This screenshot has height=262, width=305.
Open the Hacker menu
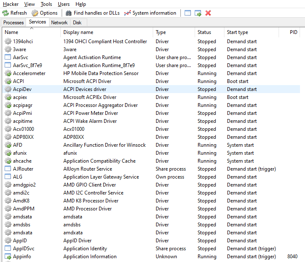pyautogui.click(x=11, y=4)
